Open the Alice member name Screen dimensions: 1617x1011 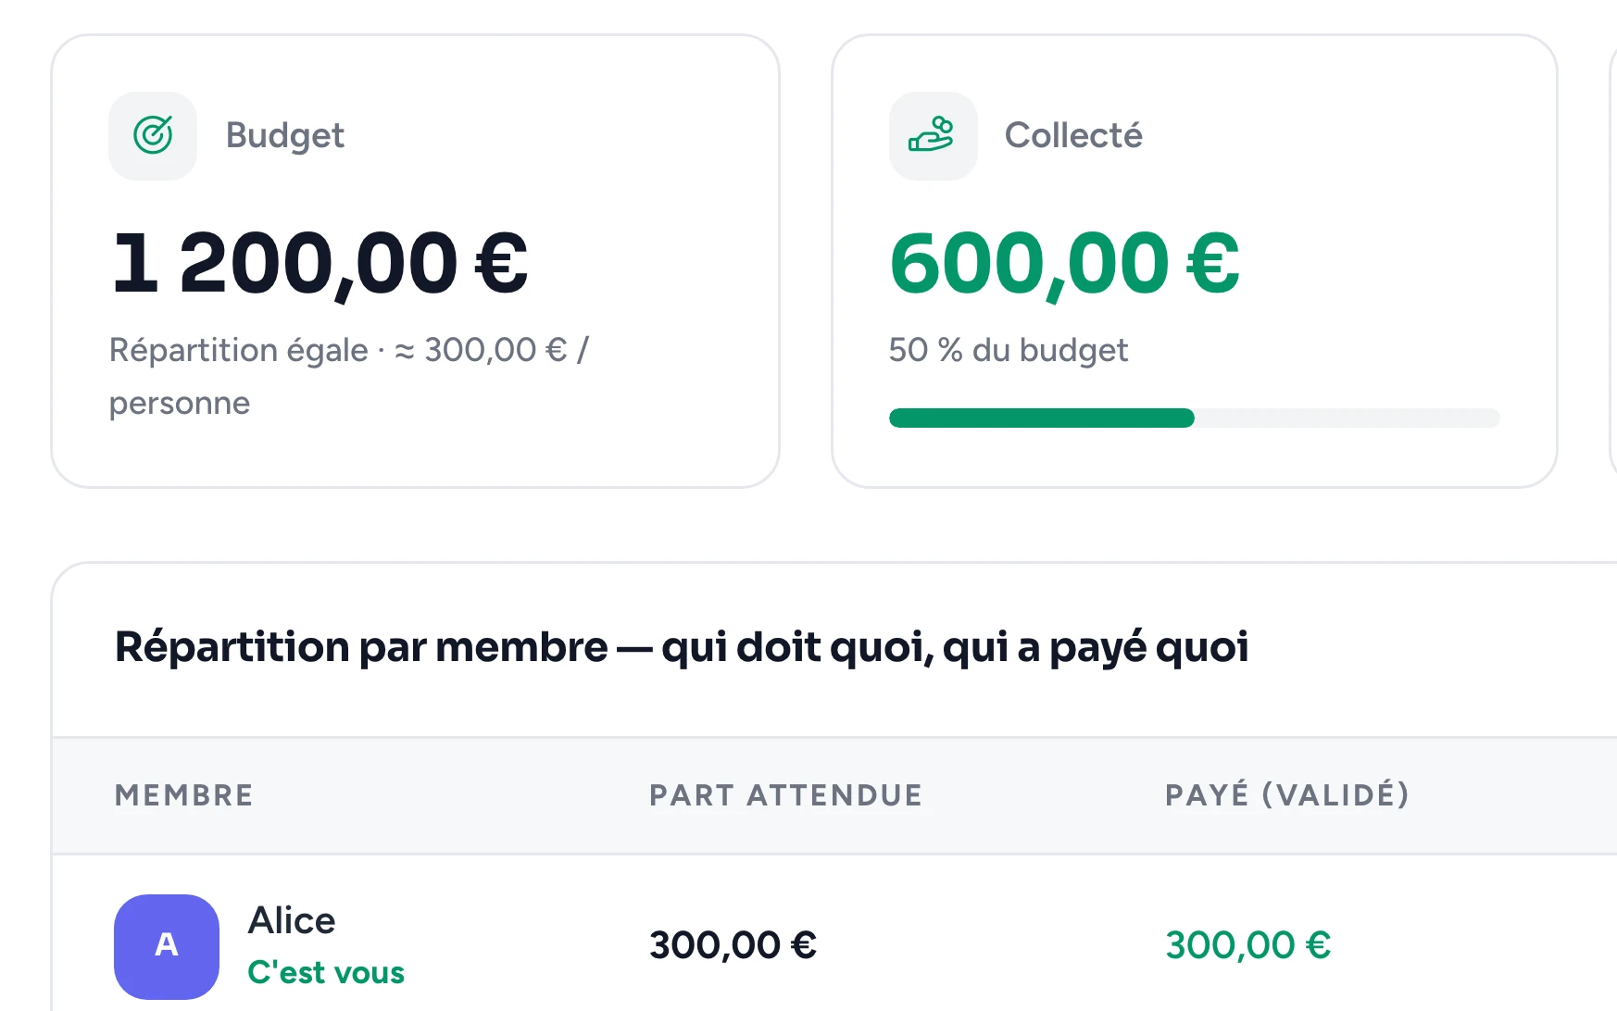292,920
